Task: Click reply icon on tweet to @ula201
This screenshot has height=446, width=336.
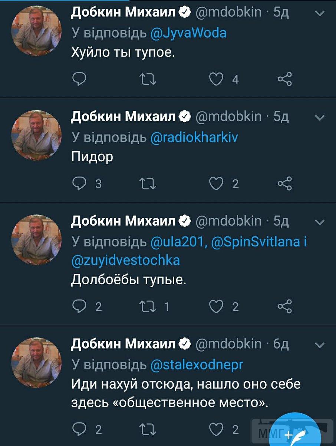Action: (79, 306)
